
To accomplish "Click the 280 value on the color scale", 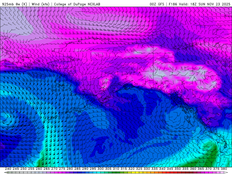I will click(70, 169).
